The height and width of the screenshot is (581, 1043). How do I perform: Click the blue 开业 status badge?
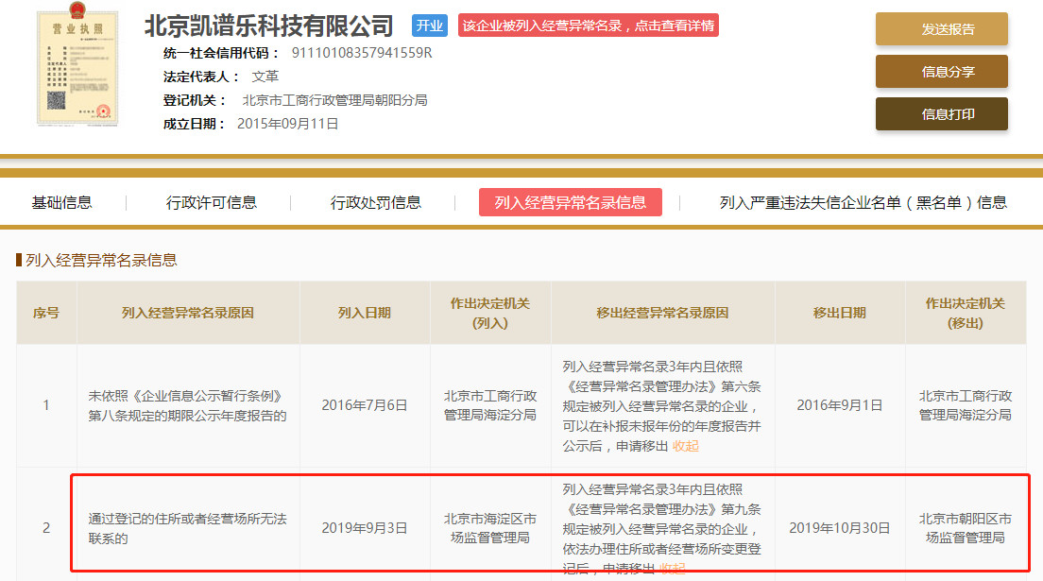tap(430, 26)
